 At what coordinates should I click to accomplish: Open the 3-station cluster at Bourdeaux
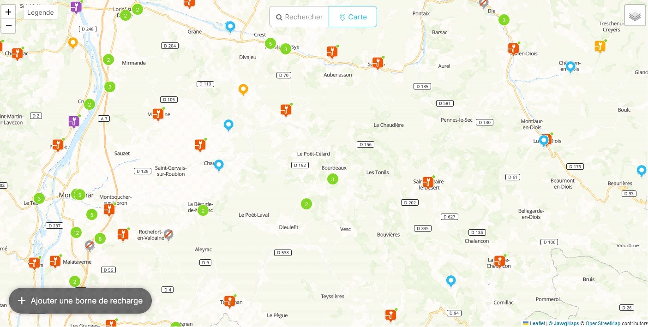(333, 179)
